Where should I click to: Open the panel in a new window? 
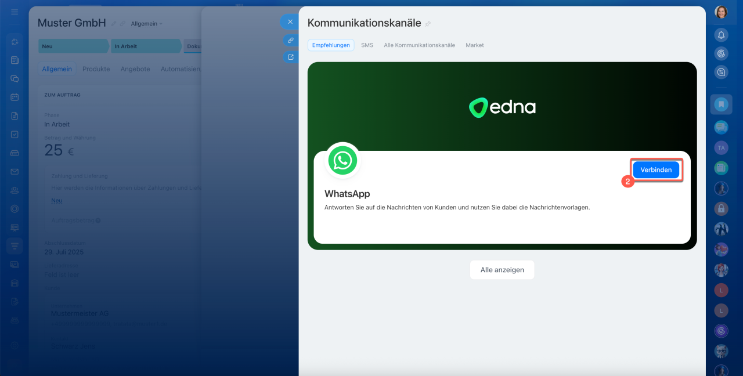coord(290,57)
